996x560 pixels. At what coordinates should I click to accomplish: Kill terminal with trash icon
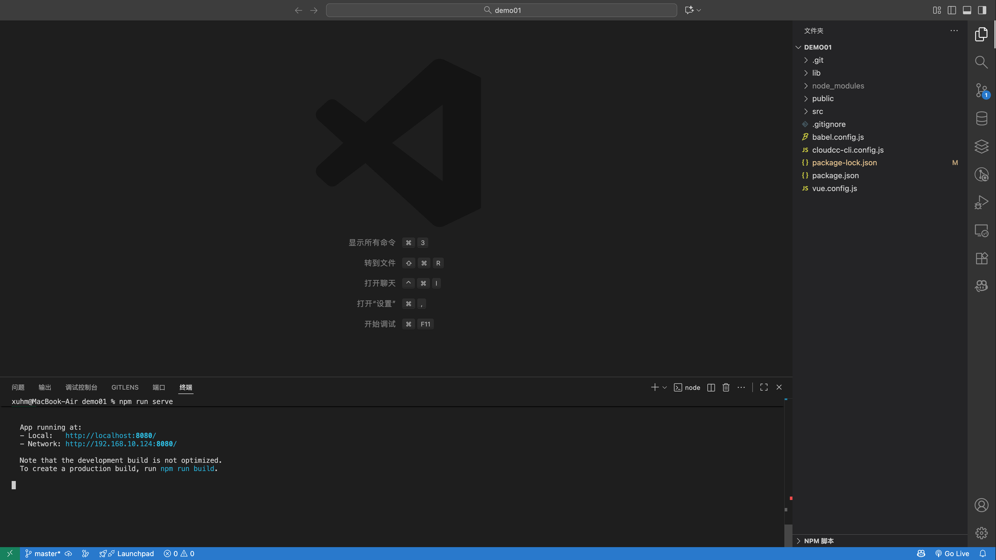point(726,387)
